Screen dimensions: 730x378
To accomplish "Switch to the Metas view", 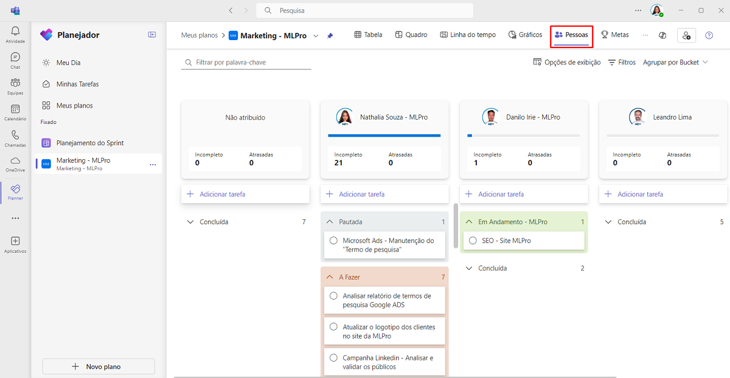I will [615, 35].
